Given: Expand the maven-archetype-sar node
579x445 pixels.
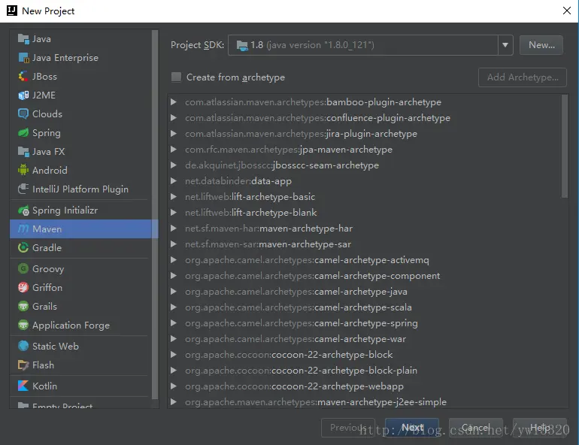Looking at the screenshot, I should (173, 244).
